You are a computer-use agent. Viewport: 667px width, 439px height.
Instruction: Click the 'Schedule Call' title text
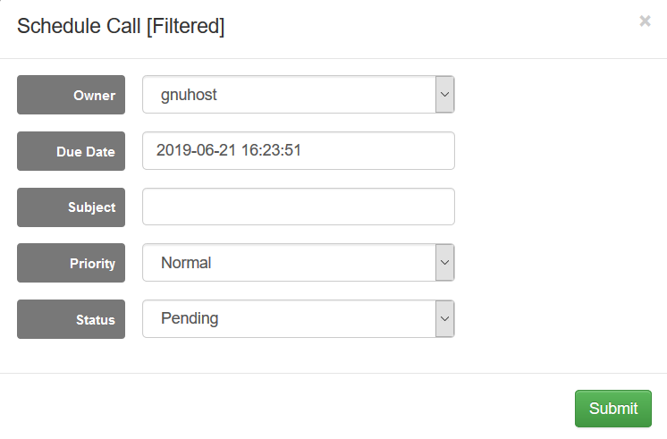[79, 27]
